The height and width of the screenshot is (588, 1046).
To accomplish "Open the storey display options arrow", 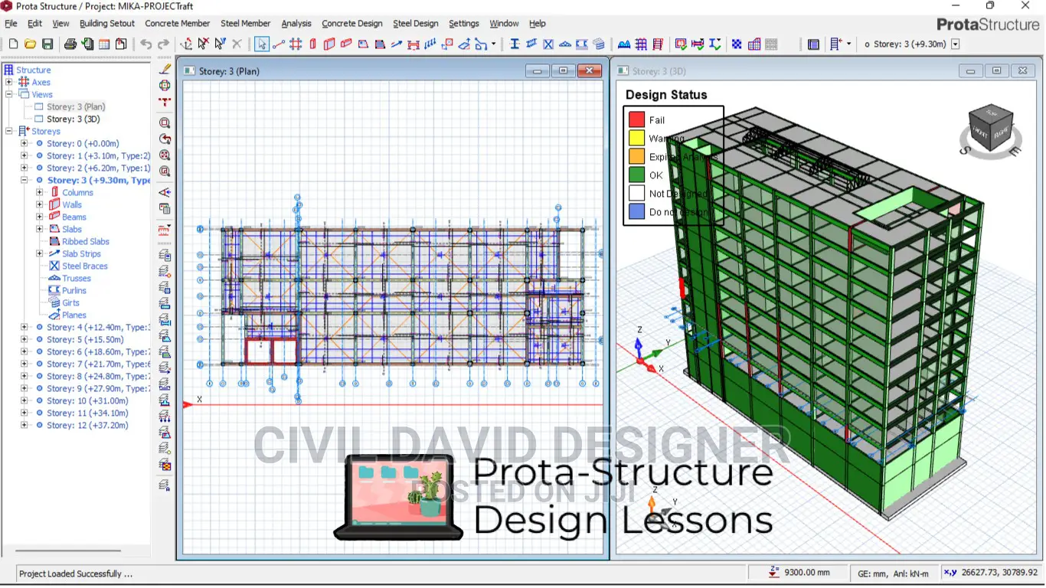I will (848, 44).
